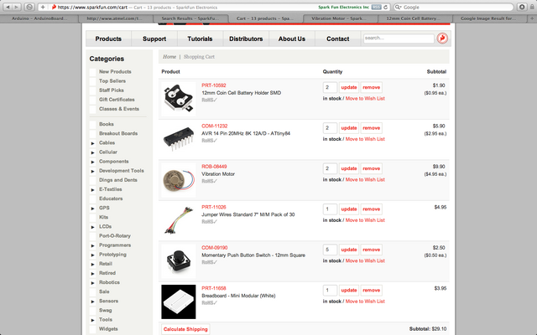Switch to the Google Image Result tab

489,18
